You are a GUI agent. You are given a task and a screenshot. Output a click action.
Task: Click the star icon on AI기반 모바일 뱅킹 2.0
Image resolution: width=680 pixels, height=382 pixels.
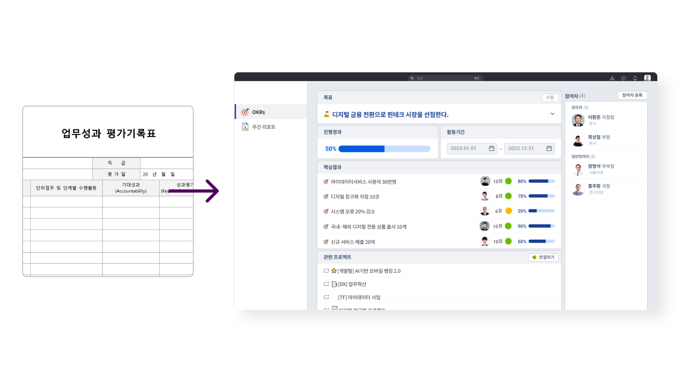point(333,271)
